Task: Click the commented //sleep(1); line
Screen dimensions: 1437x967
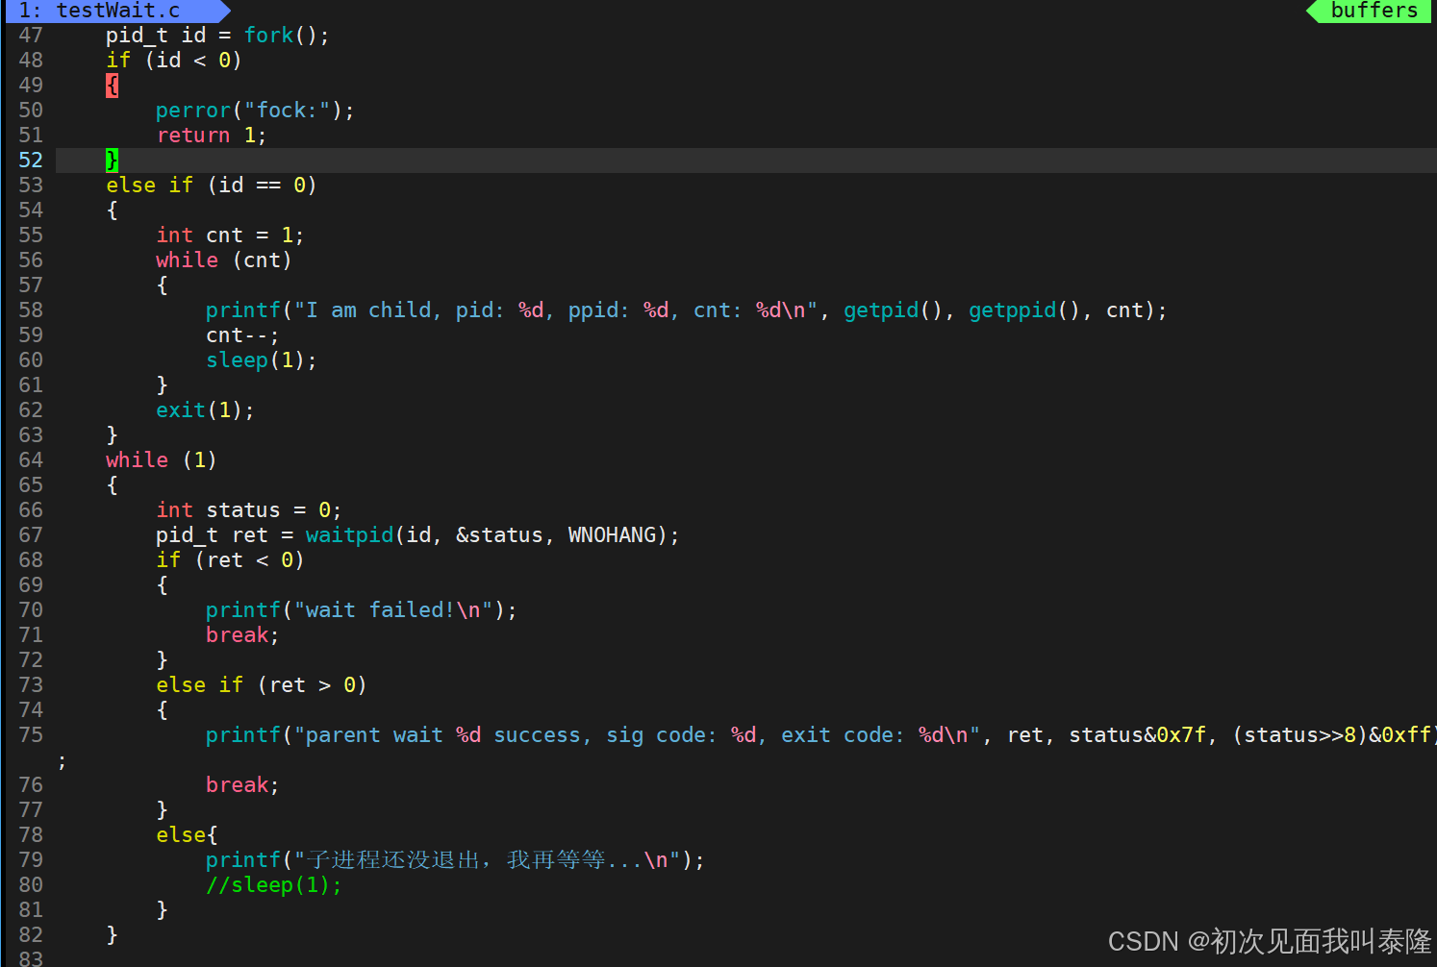Action: click(x=273, y=885)
